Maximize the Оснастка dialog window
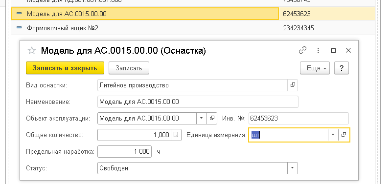Viewport: 390px width, 184px height. pos(334,51)
